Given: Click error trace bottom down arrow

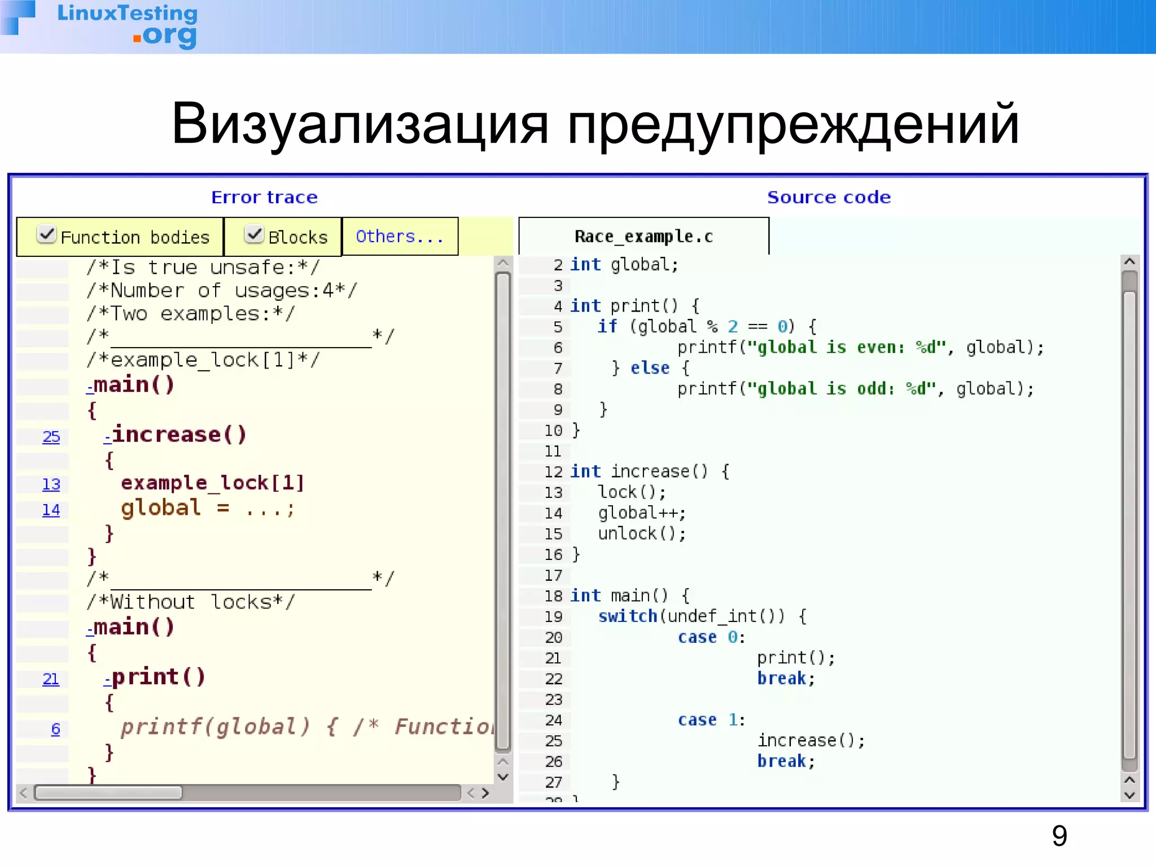Looking at the screenshot, I should pos(503,777).
